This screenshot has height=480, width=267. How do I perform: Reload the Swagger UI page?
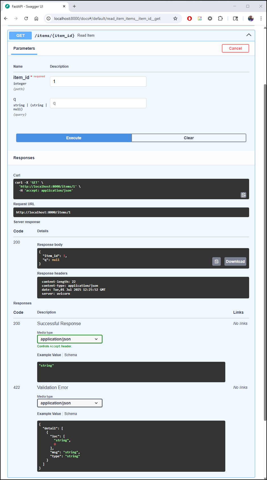[26, 18]
